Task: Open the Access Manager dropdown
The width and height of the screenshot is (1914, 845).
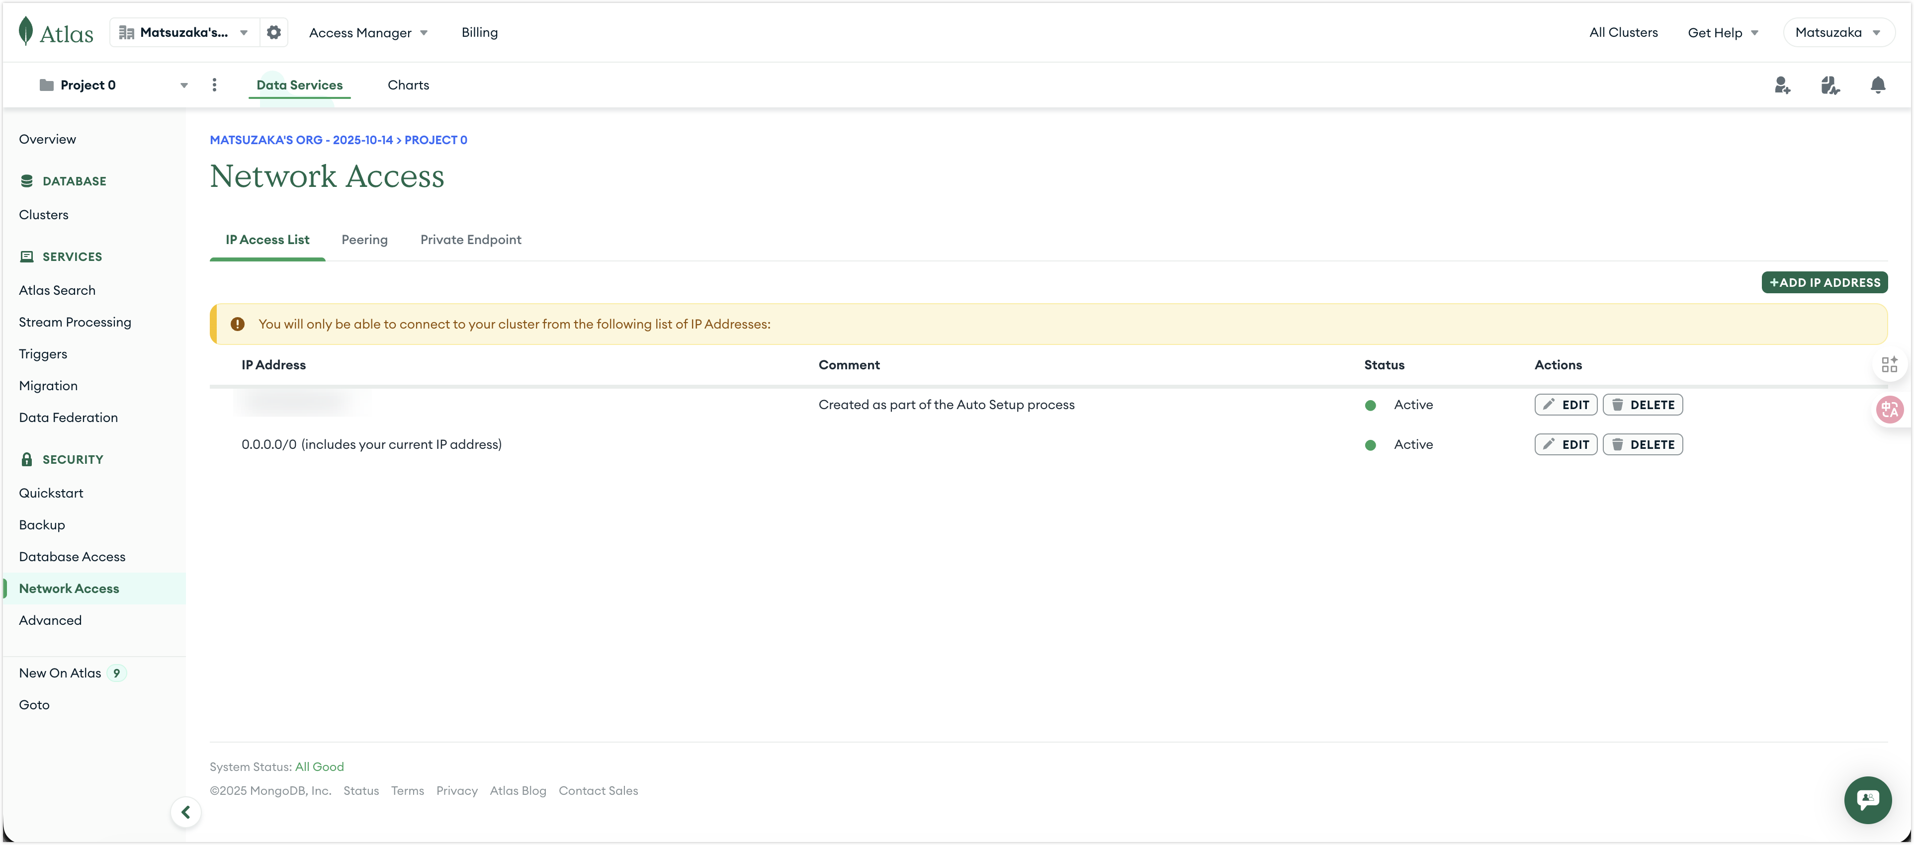Action: coord(368,33)
